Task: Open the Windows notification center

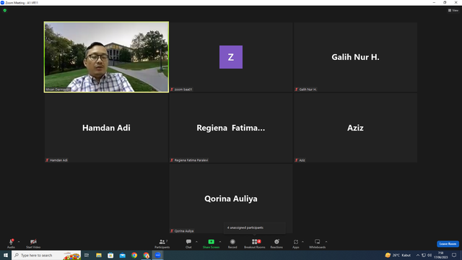Action: [454, 255]
